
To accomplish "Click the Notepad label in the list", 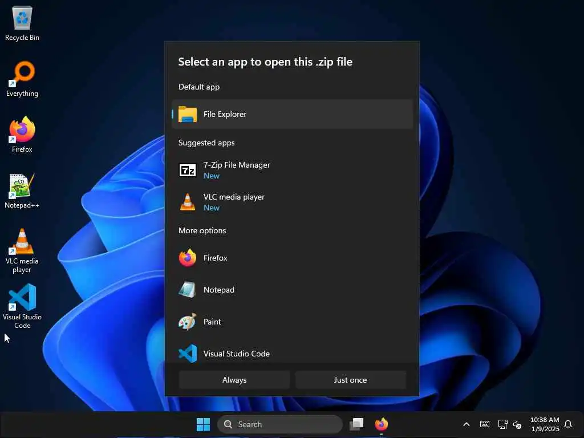I will click(219, 290).
